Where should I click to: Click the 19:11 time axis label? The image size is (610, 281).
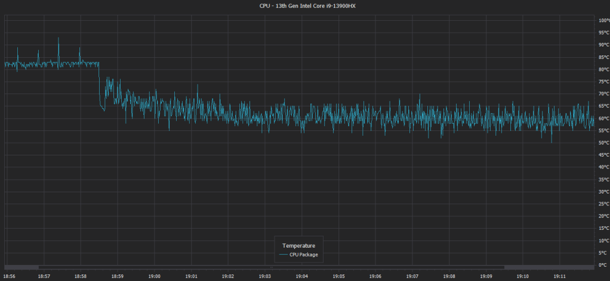tap(560, 276)
